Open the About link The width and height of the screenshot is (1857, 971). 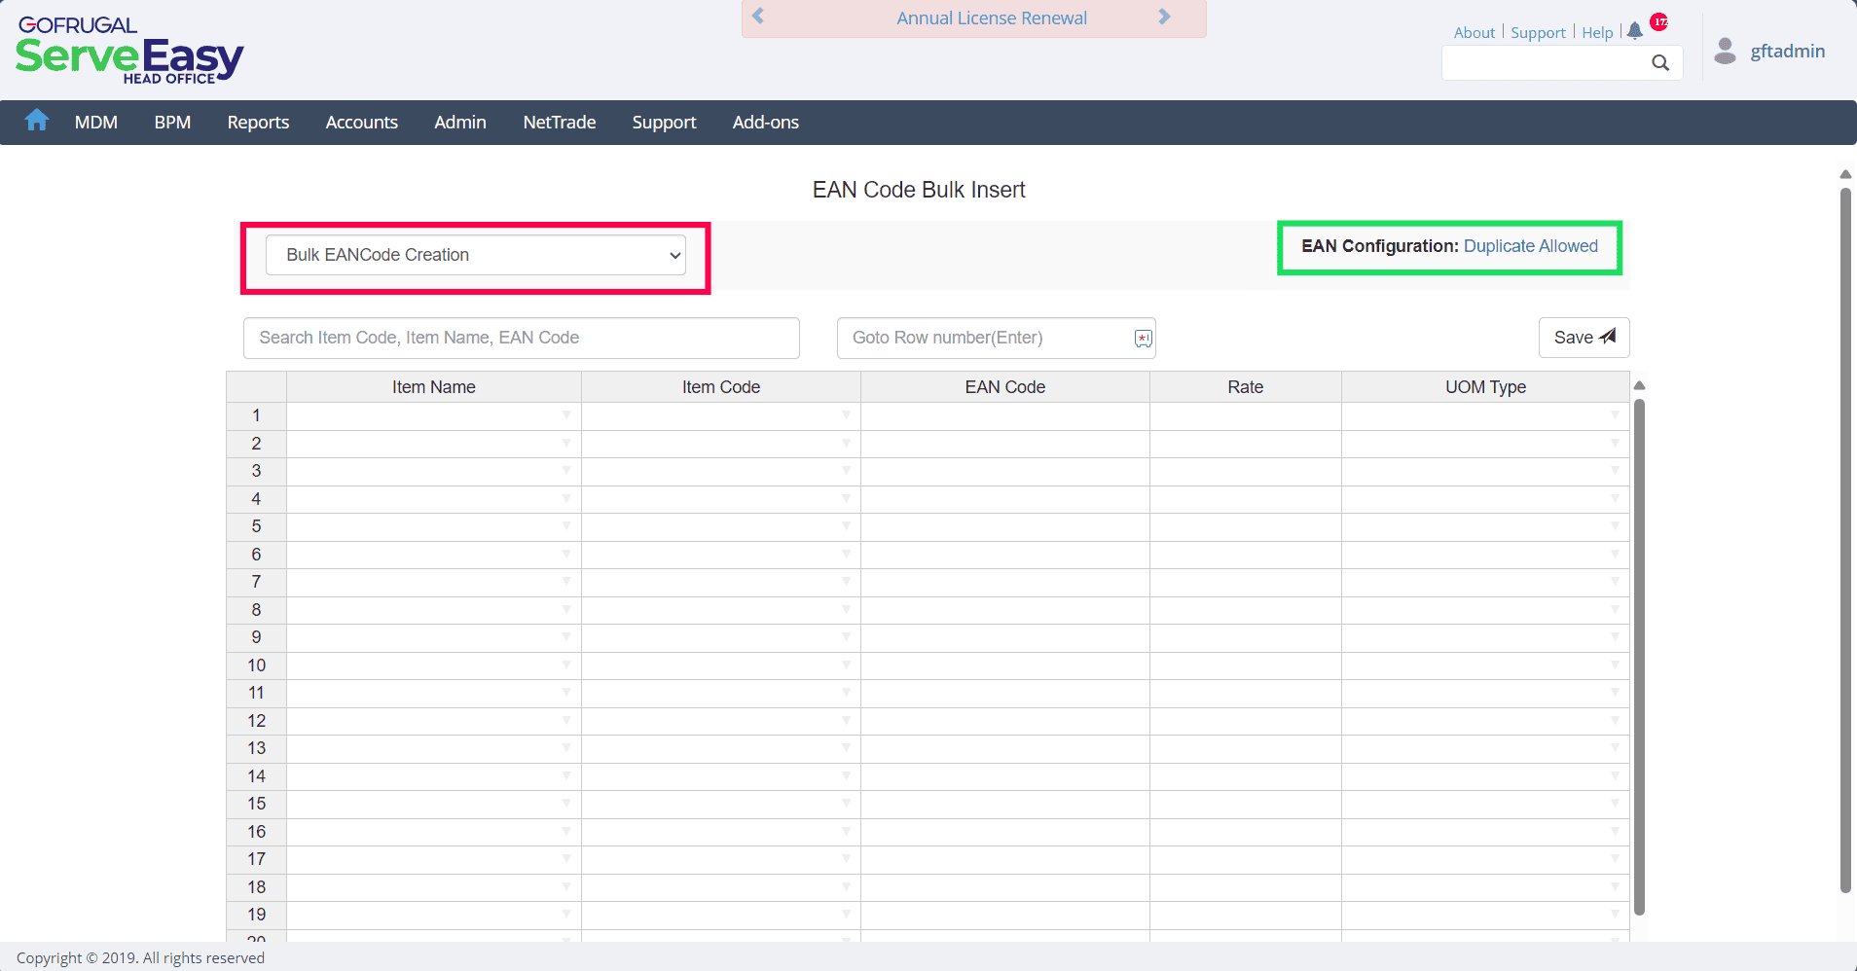(1475, 32)
